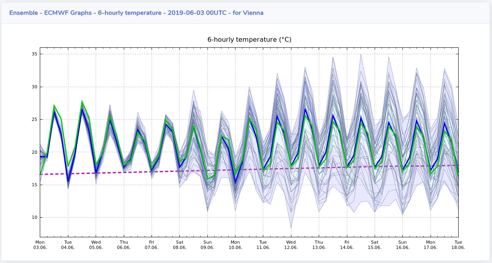
Task: Select the Sat 08.06. date label
Action: click(x=180, y=245)
